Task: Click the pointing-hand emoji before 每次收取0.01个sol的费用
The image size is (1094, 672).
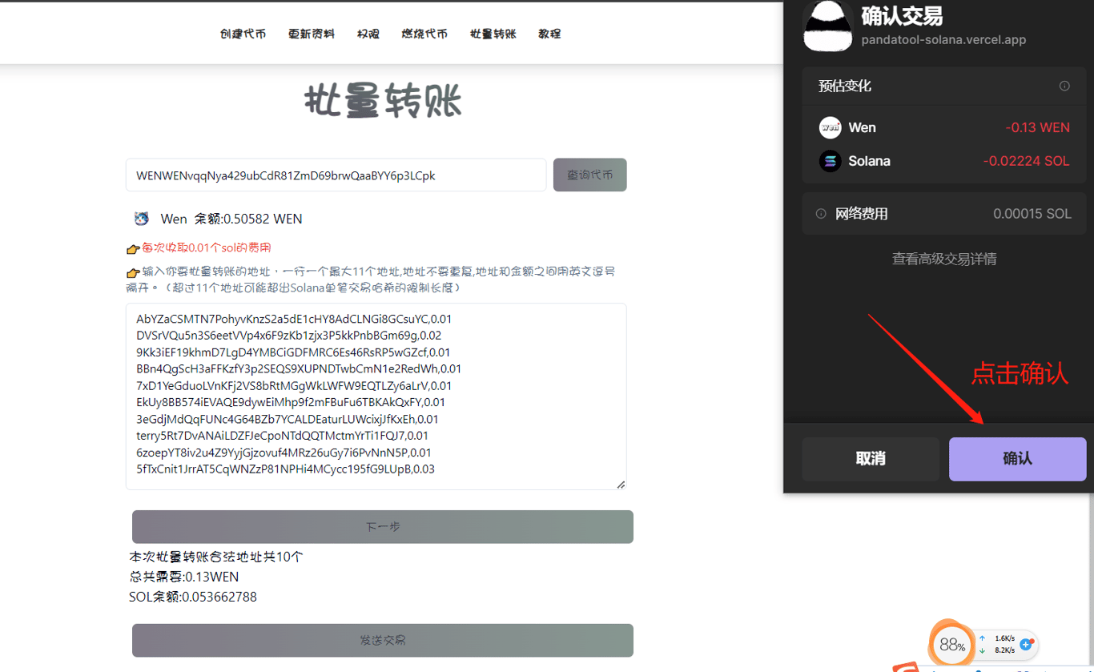Action: click(x=134, y=249)
